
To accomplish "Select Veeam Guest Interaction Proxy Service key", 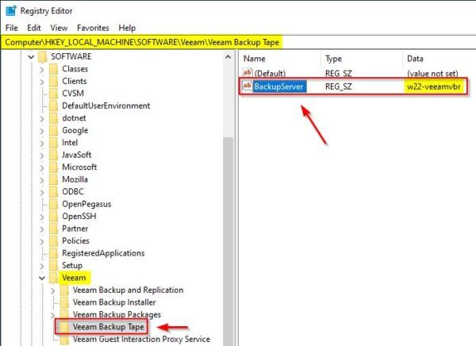I will (141, 339).
